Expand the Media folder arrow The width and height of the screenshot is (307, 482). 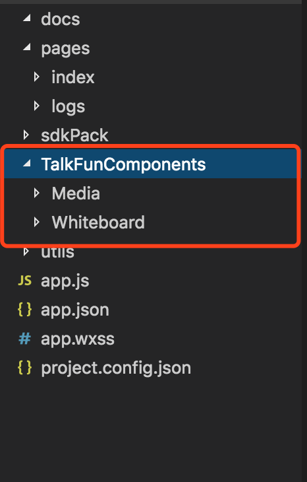tap(37, 193)
